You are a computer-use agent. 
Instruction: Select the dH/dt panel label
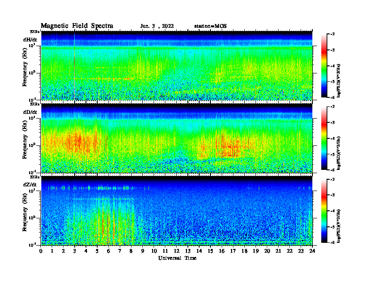(30, 40)
